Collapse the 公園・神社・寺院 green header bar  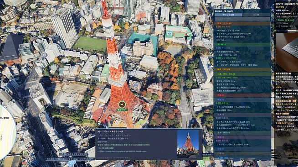tap(242, 74)
